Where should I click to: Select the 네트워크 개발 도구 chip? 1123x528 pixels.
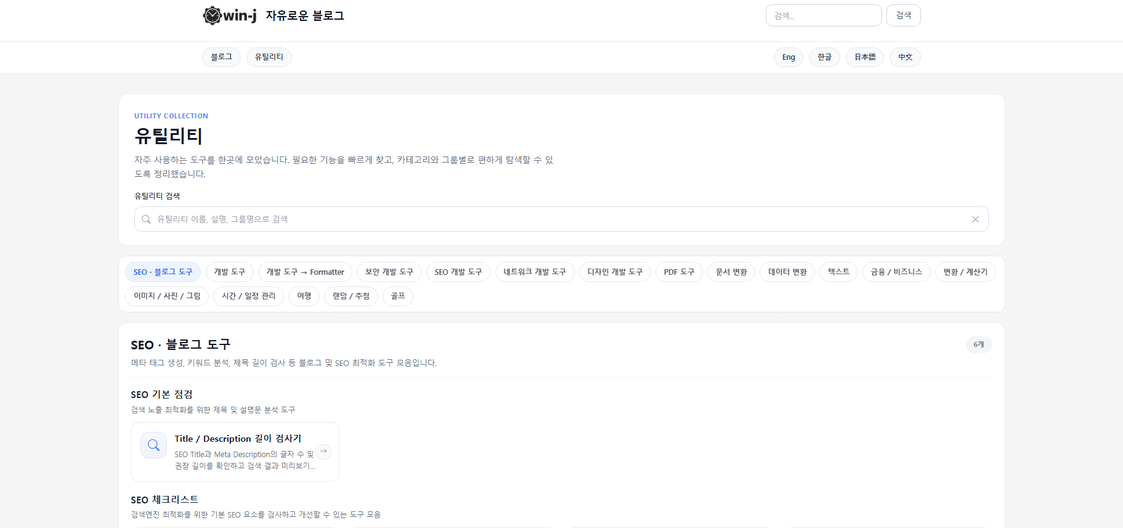click(535, 272)
